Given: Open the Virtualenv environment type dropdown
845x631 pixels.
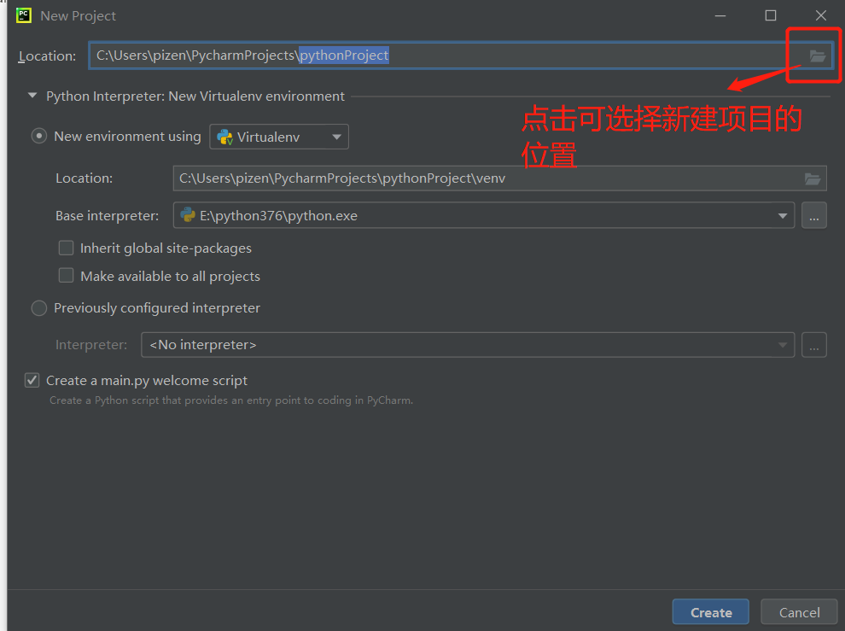Looking at the screenshot, I should (336, 136).
